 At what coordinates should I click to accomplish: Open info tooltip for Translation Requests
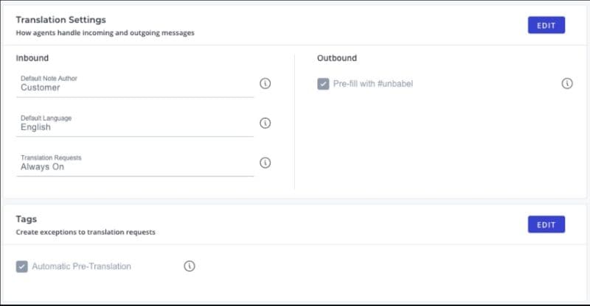point(265,163)
